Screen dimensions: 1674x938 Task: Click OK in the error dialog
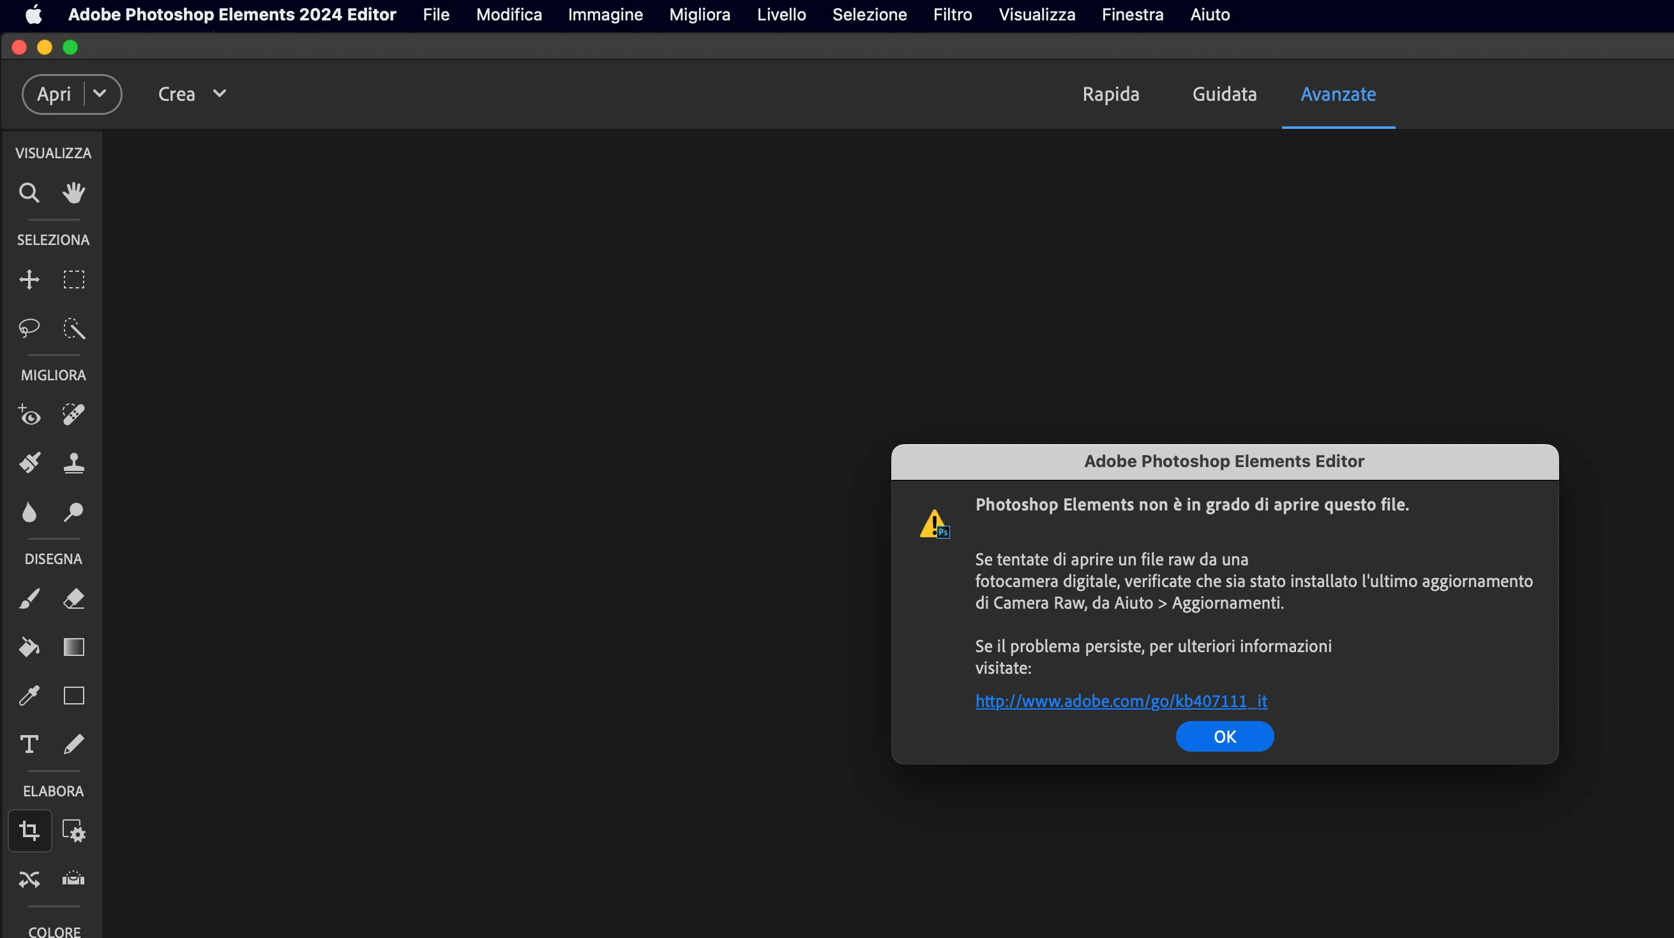(1225, 736)
